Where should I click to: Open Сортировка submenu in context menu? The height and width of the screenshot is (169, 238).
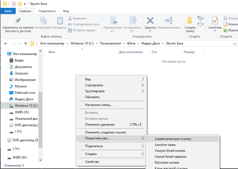[x=111, y=85]
